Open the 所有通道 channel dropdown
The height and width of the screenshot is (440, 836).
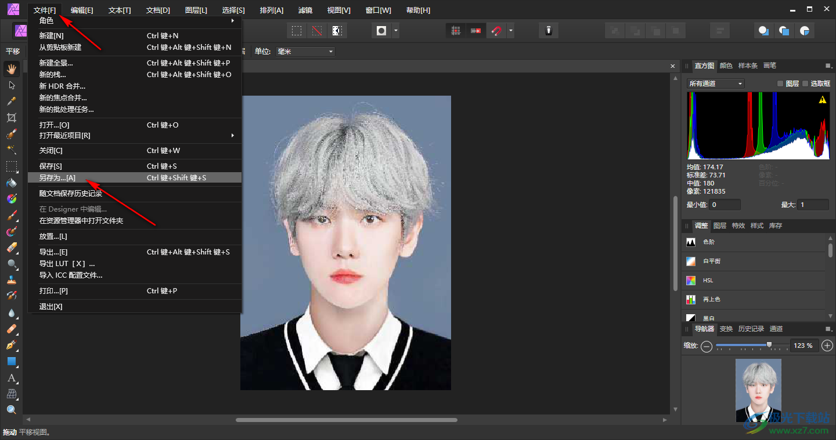(715, 83)
